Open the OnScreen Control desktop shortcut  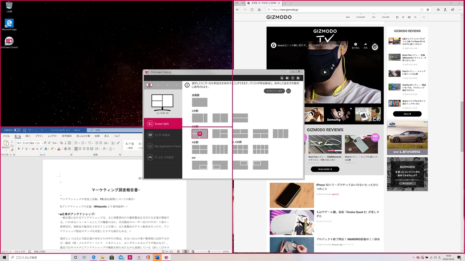coord(9,43)
